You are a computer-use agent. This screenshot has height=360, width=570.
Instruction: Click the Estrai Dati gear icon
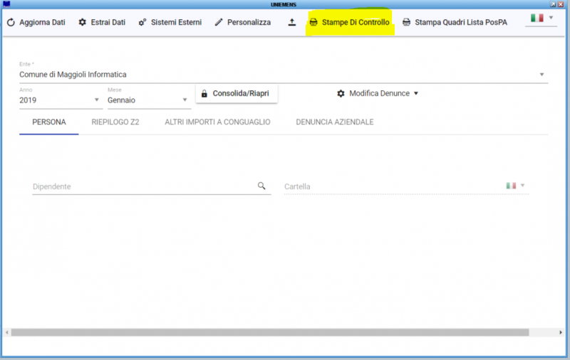83,23
